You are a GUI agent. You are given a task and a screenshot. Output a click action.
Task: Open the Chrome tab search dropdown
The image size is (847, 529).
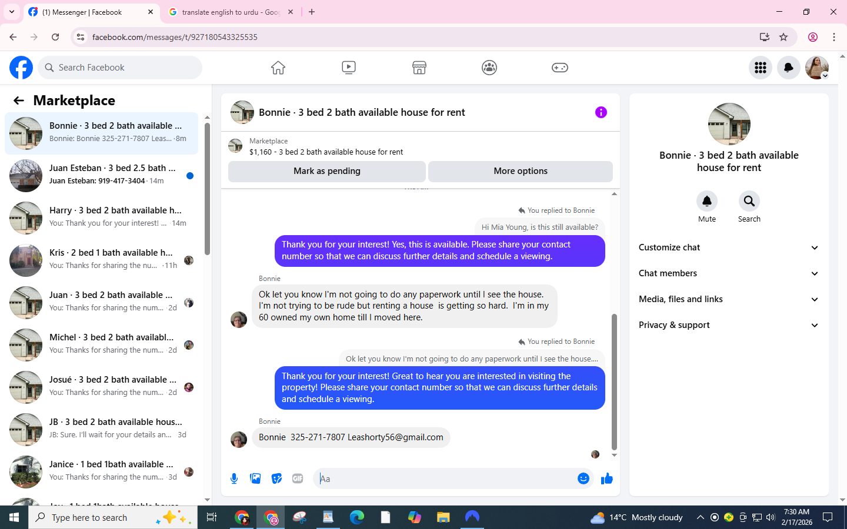(12, 12)
